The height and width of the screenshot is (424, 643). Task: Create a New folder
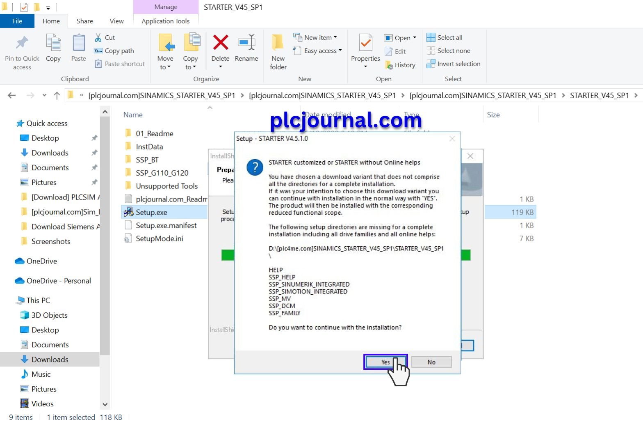pyautogui.click(x=278, y=52)
